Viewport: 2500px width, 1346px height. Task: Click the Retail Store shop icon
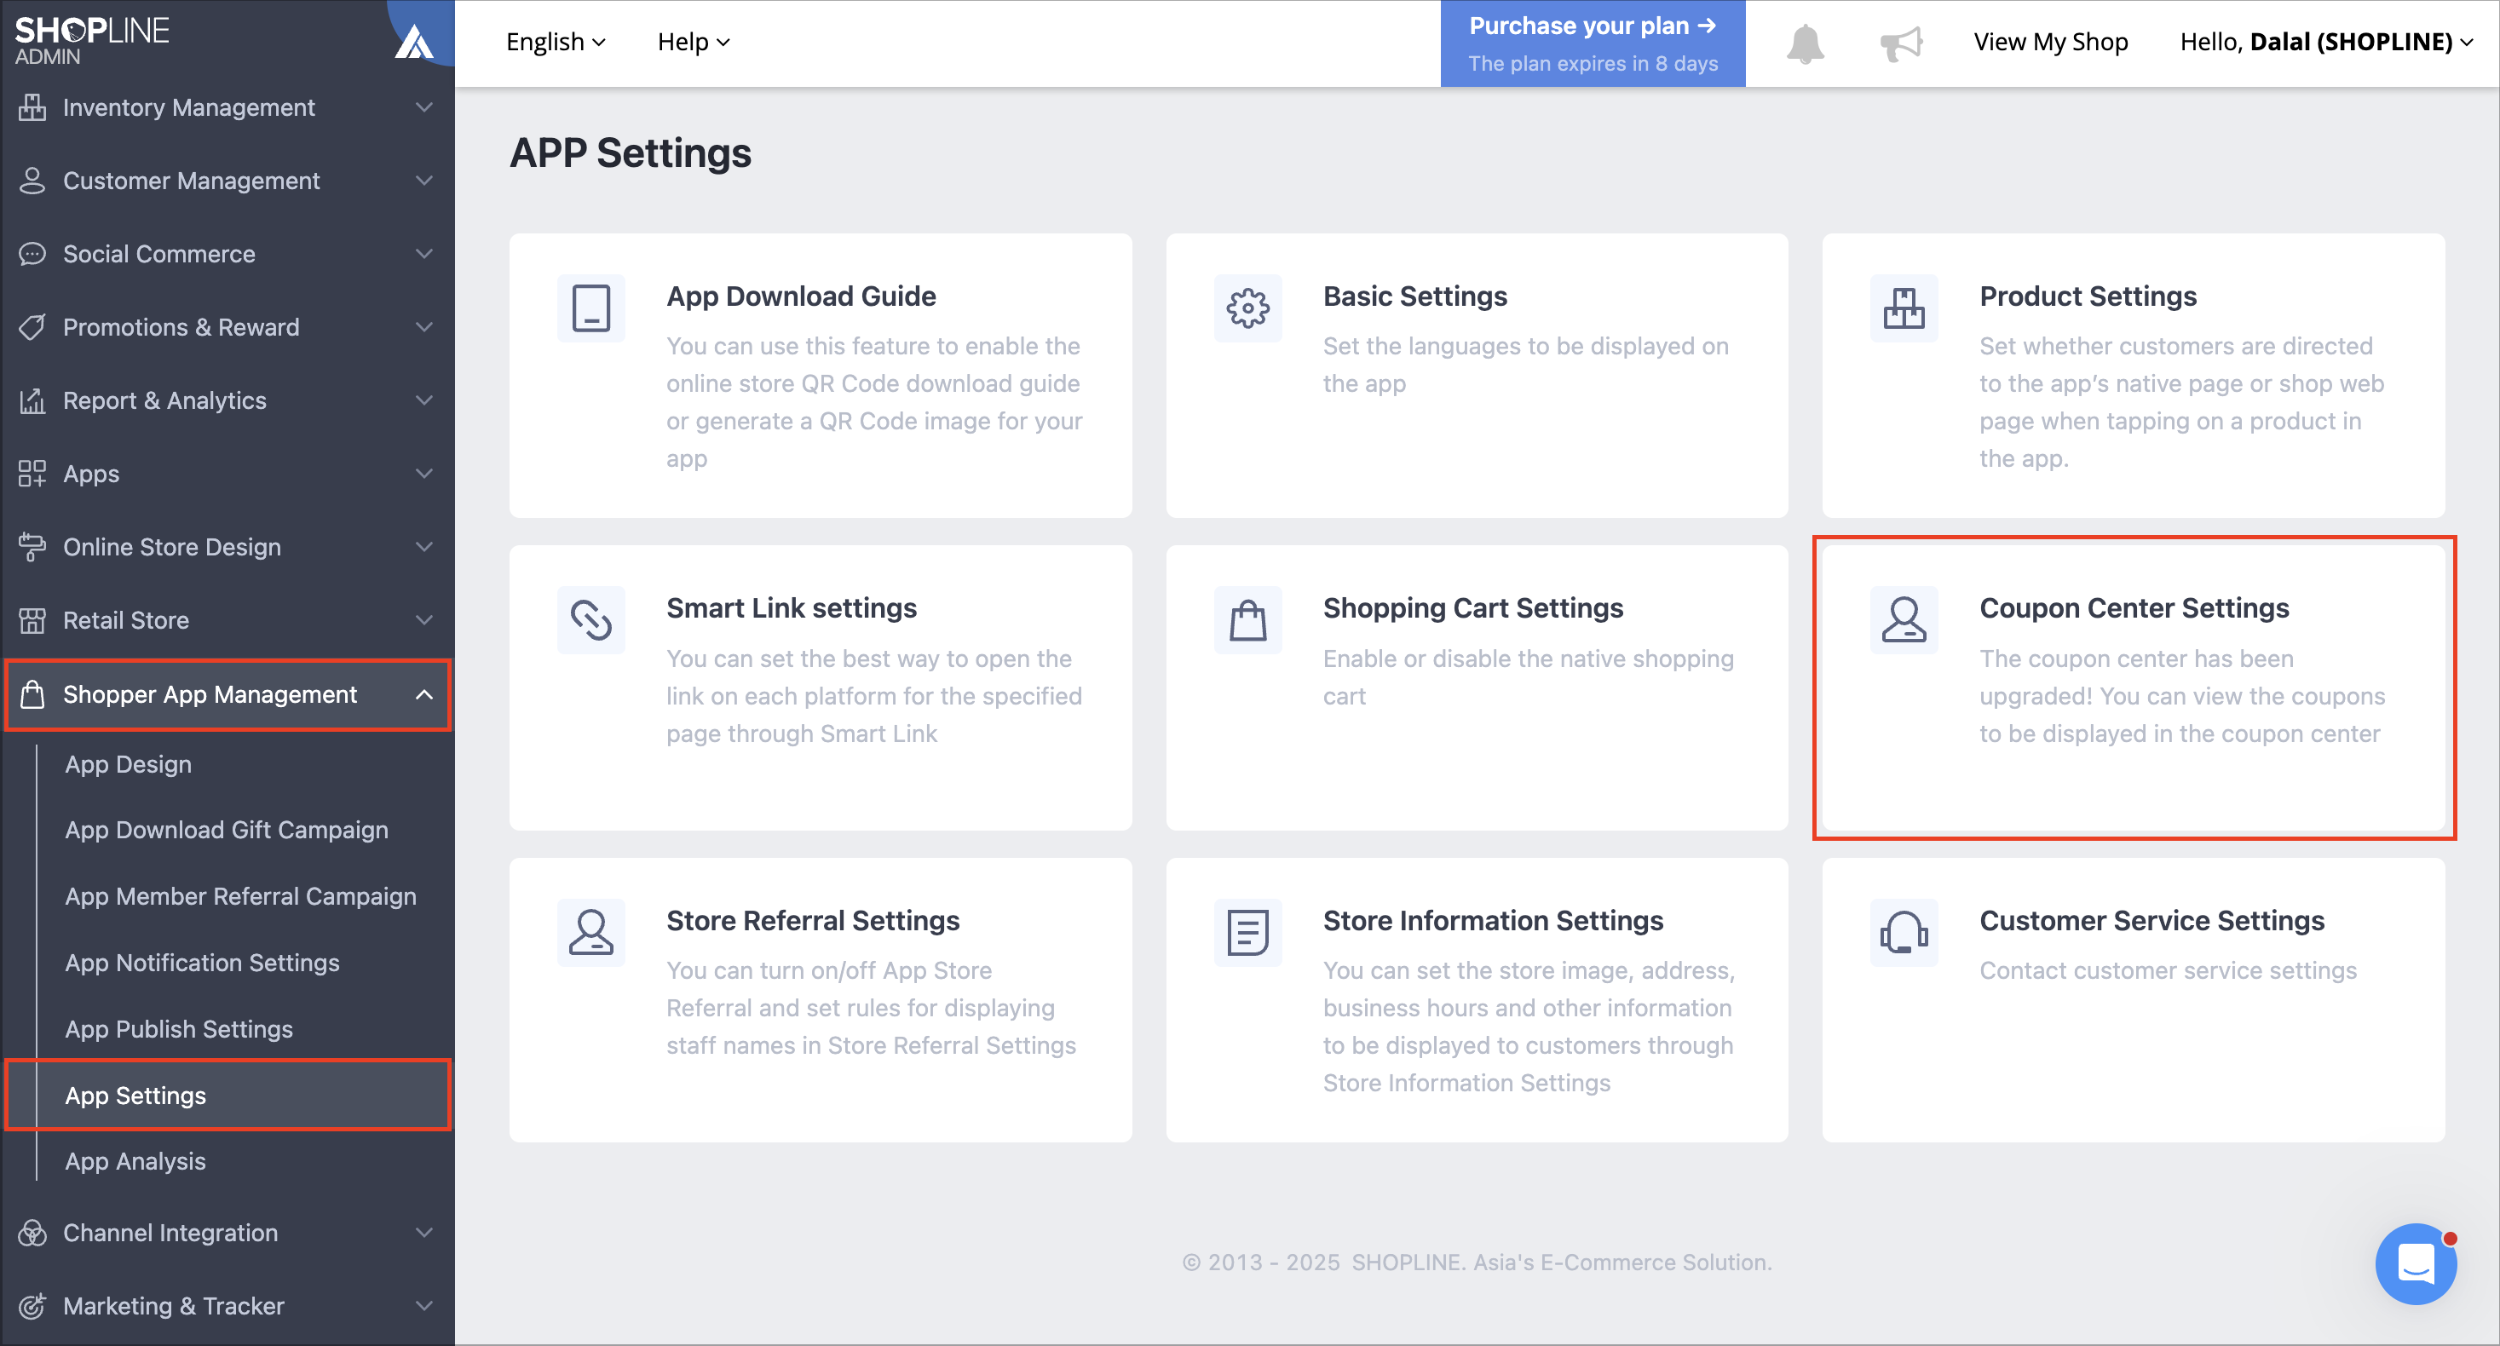pos(32,620)
